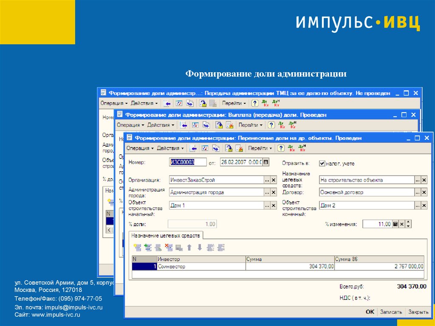Click the Add row icon above the Инвестор table
435x326 pixels.
pos(137,247)
